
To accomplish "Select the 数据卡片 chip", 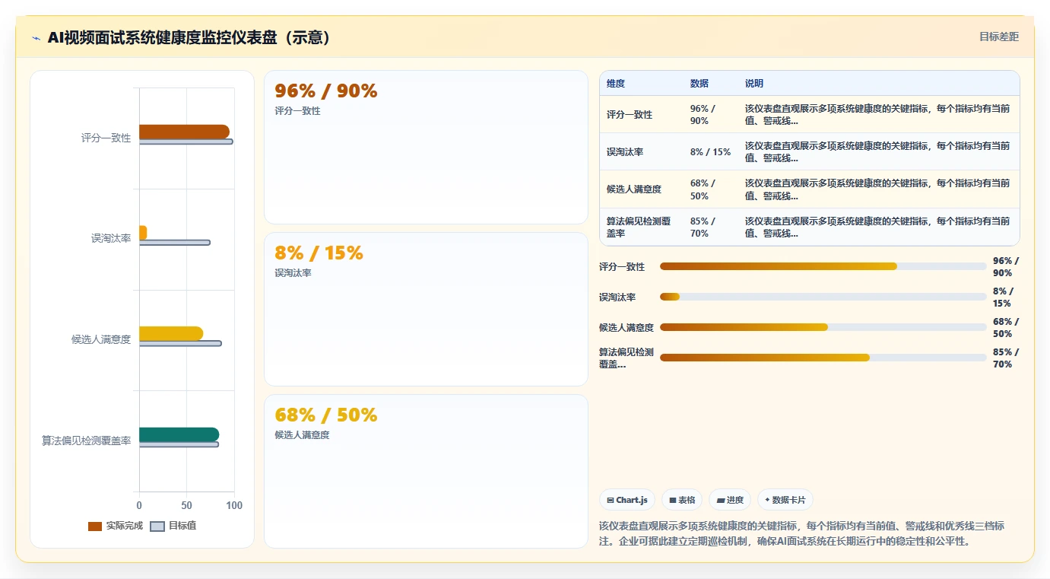I will coord(785,500).
